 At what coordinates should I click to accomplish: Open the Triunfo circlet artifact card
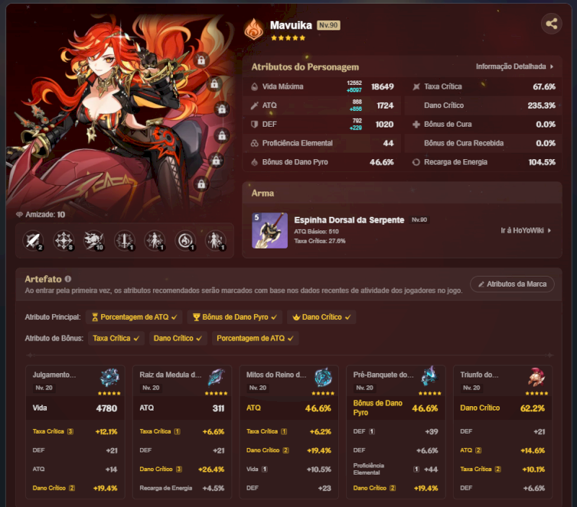[x=503, y=432]
